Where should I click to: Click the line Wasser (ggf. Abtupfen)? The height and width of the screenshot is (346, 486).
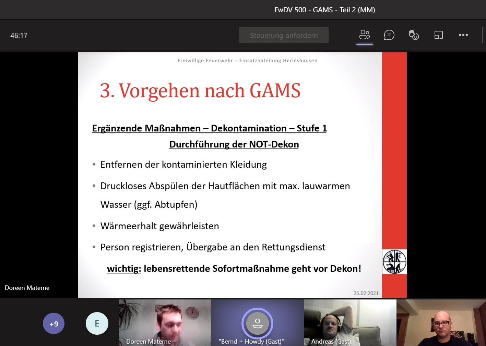(x=149, y=205)
